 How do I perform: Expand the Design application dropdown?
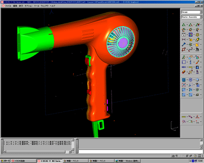coord(201,12)
